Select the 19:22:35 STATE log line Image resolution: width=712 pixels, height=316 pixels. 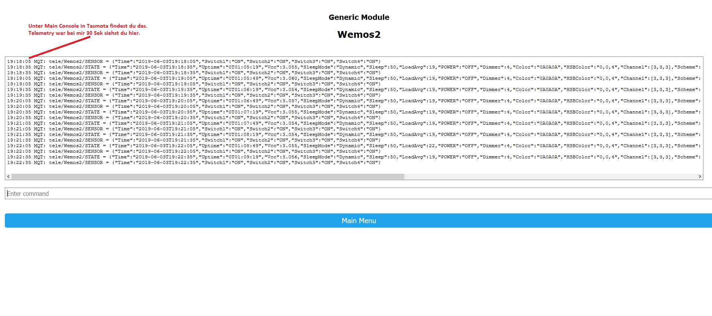tap(354, 157)
